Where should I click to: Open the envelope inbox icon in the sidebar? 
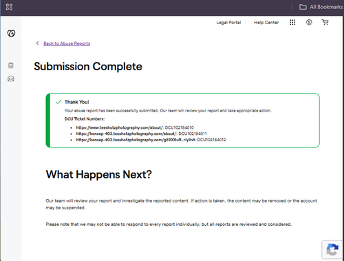[11, 79]
